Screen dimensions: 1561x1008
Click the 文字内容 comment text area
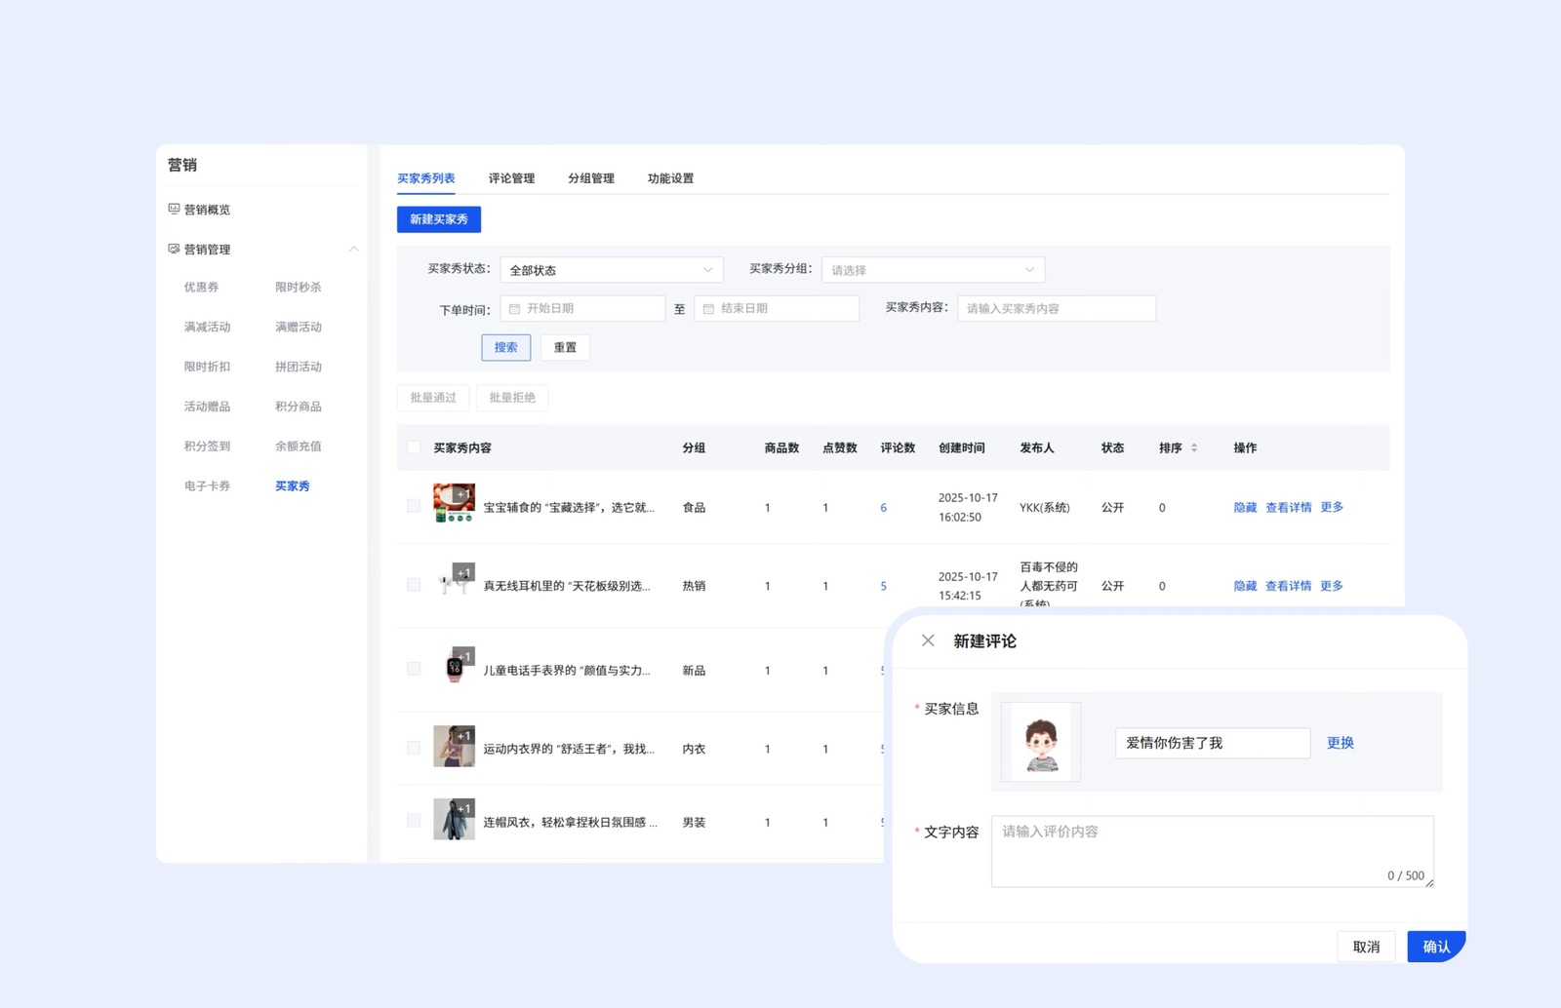click(x=1212, y=850)
